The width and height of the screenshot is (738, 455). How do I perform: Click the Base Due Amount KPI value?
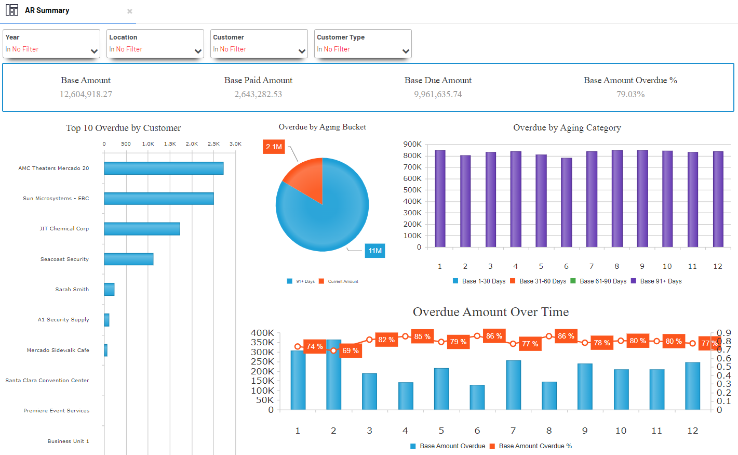[x=438, y=94]
